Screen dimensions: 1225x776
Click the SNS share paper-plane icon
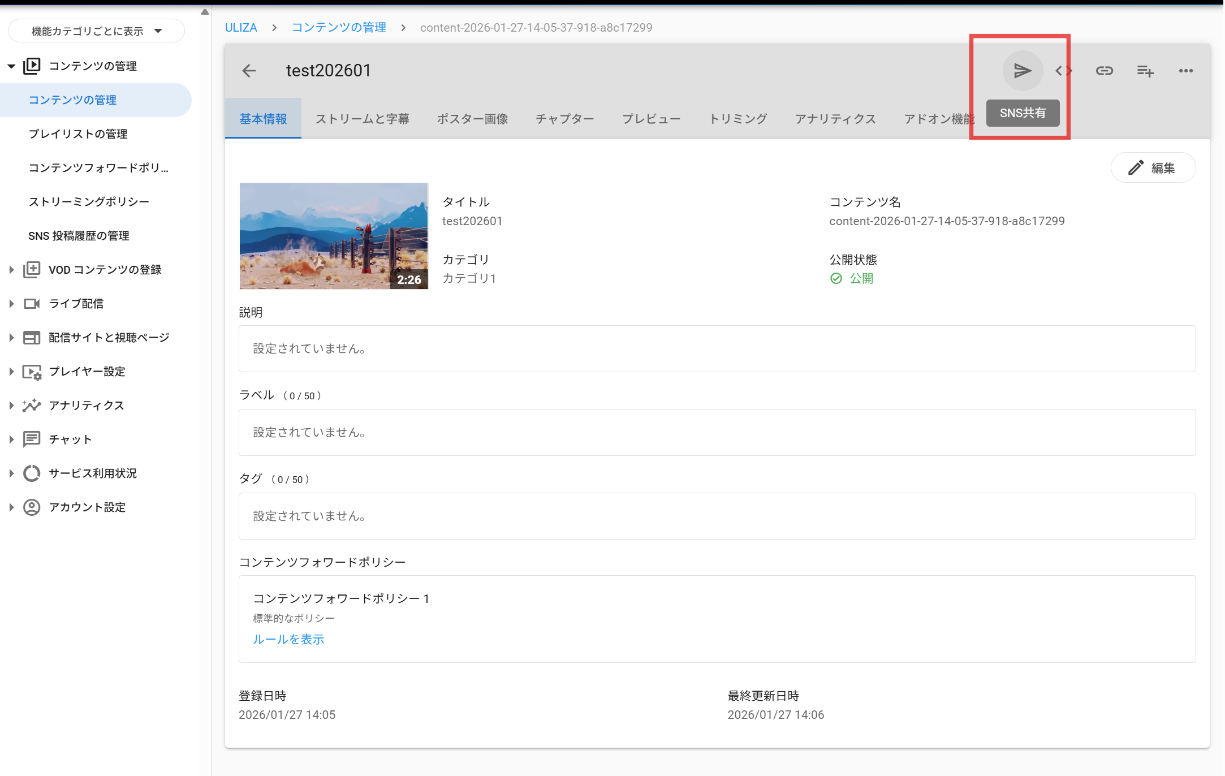1023,71
